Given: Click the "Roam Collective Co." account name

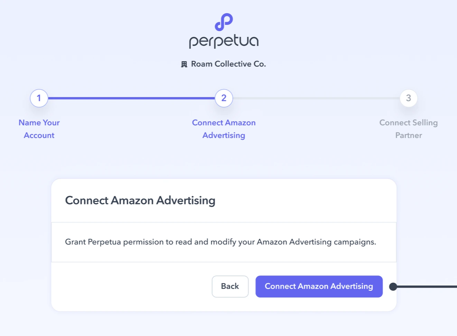Looking at the screenshot, I should (x=228, y=64).
